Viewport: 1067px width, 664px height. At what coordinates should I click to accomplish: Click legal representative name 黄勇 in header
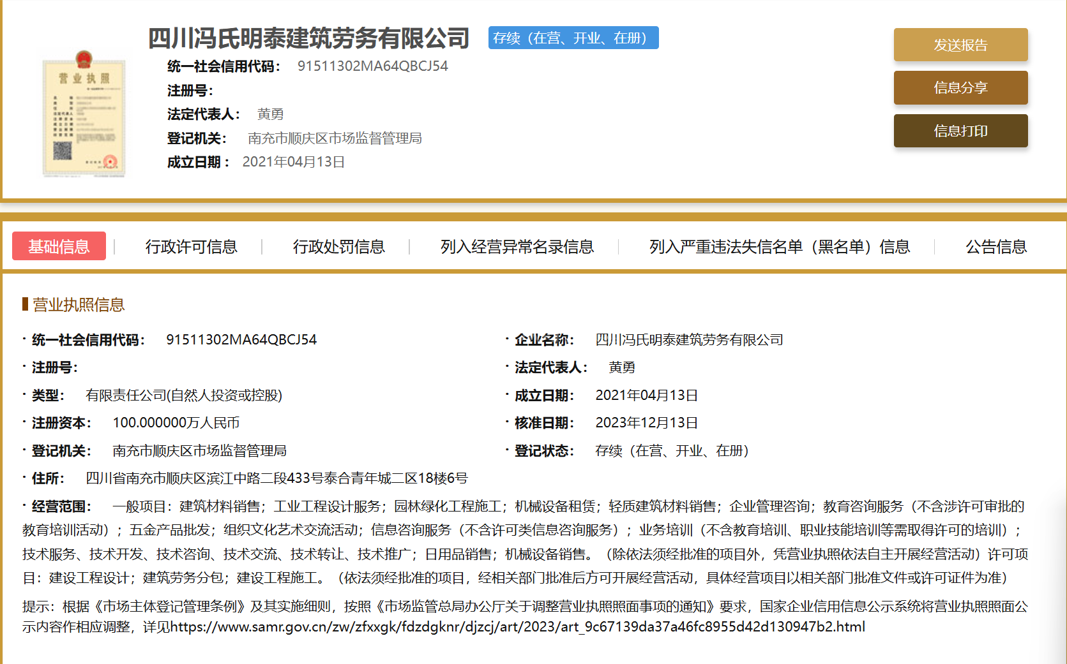[x=270, y=114]
